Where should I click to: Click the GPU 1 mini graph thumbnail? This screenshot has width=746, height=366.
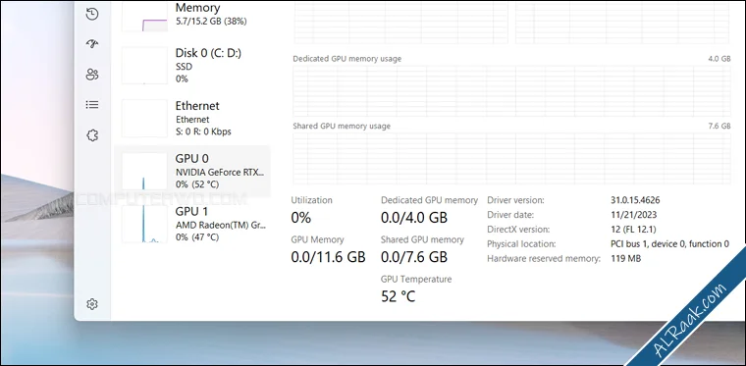click(144, 224)
